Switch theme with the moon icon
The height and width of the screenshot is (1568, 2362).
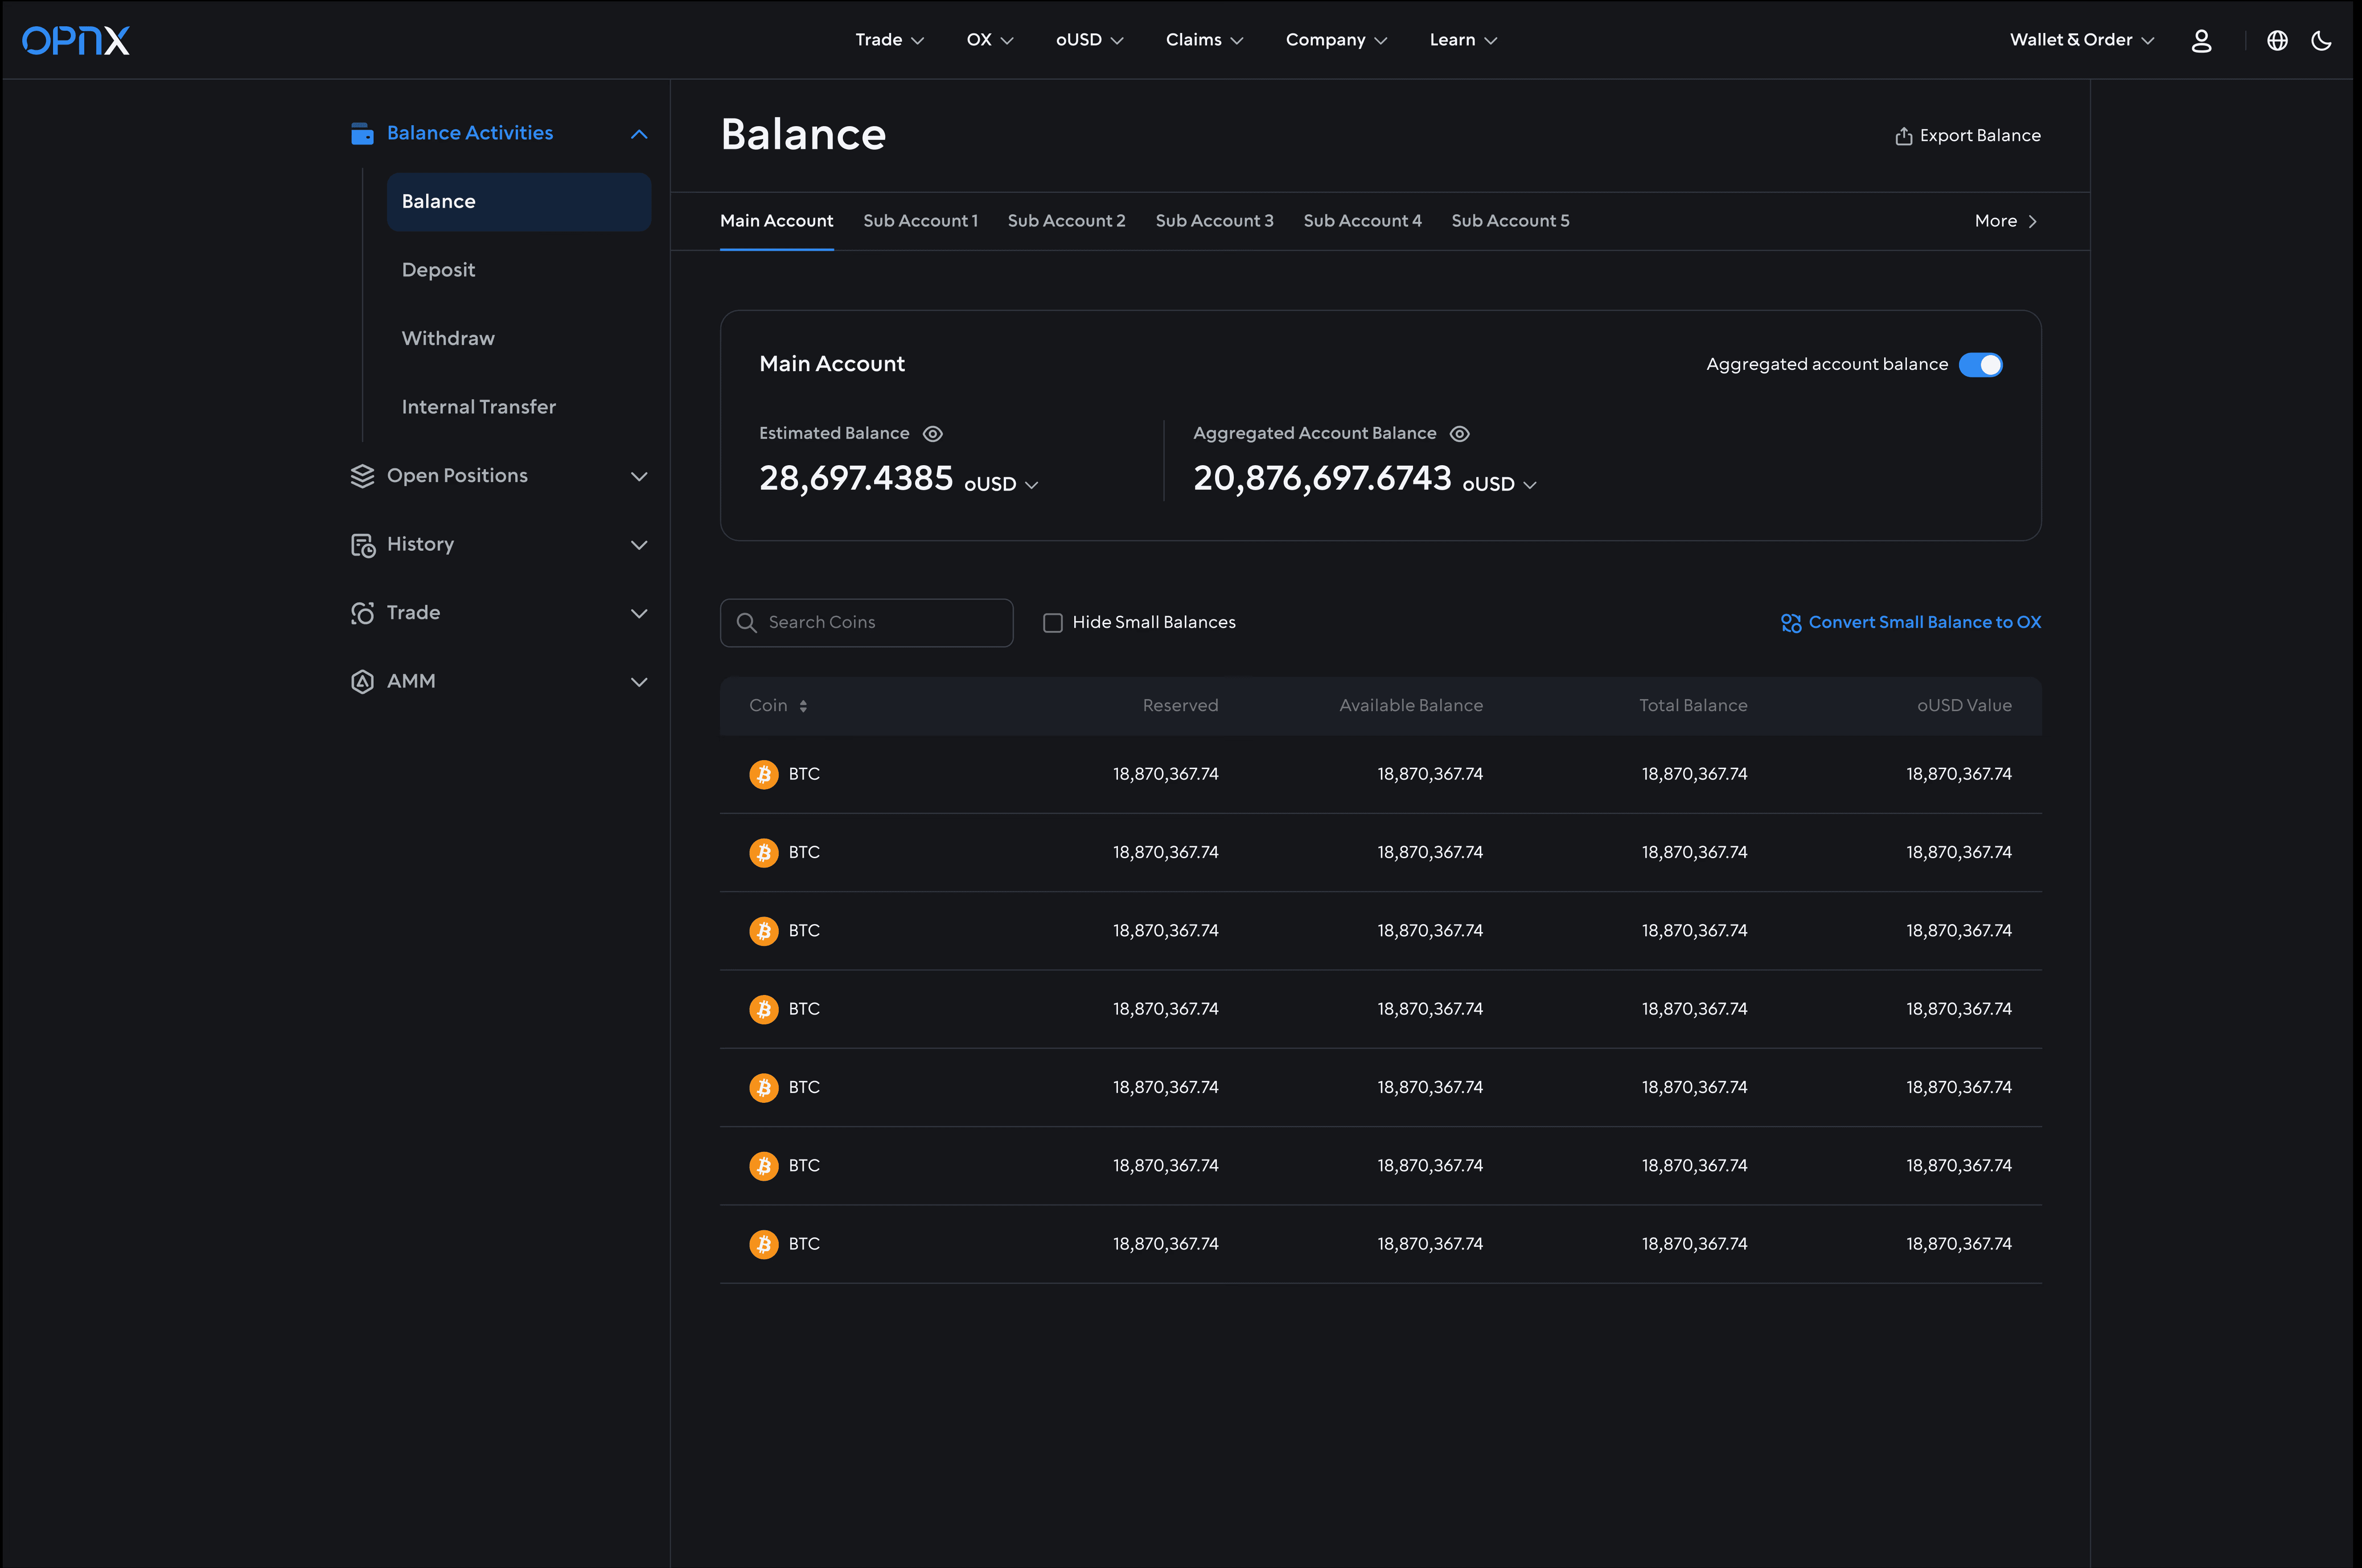pyautogui.click(x=2321, y=40)
